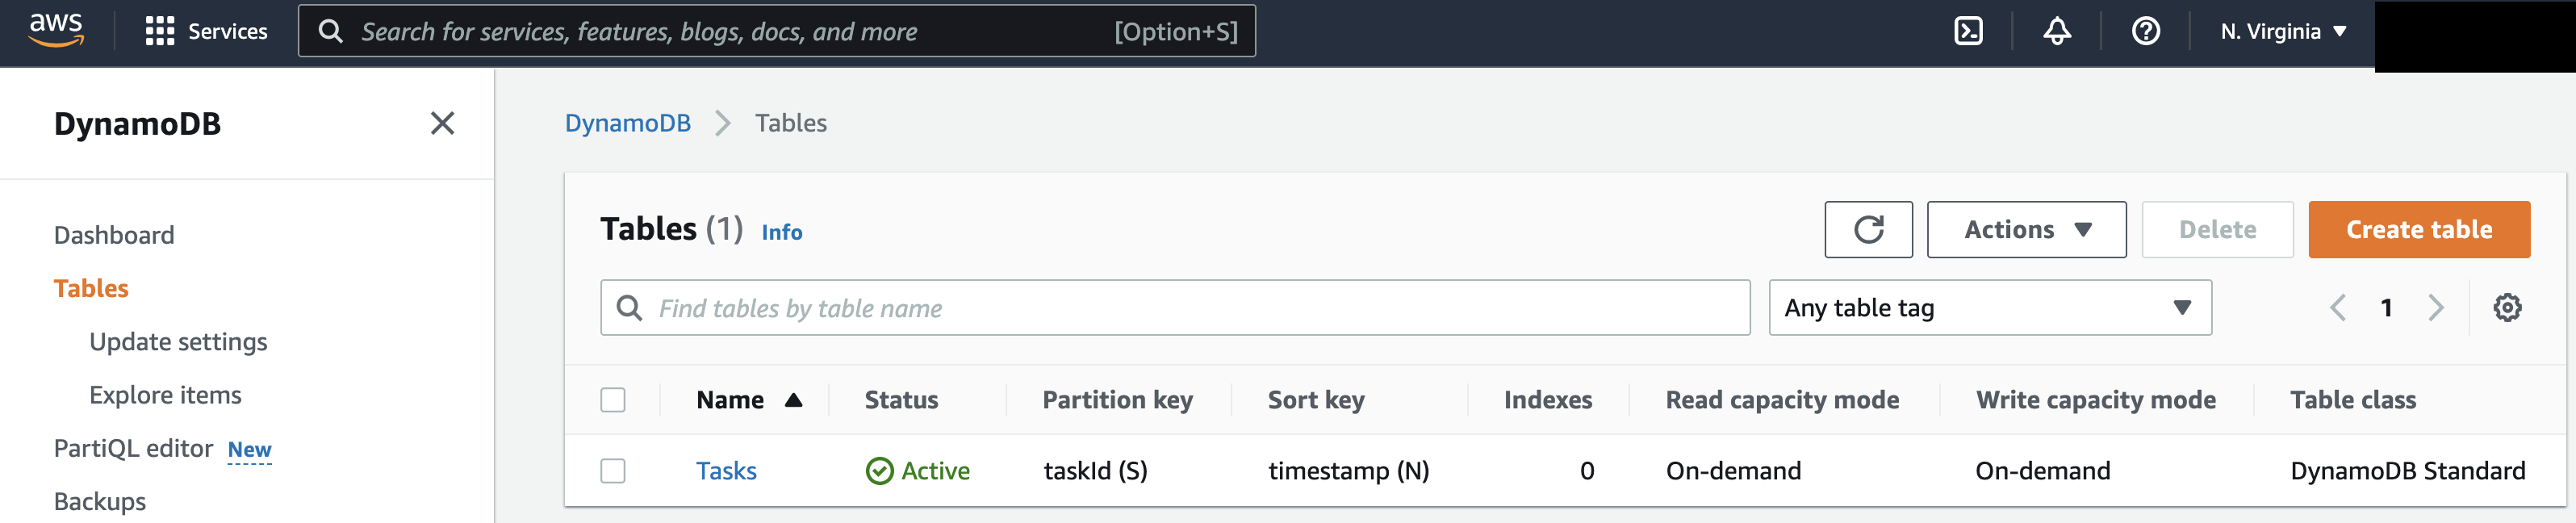Viewport: 2576px width, 523px height.
Task: Go to Dashboard in the sidebar
Action: (114, 235)
